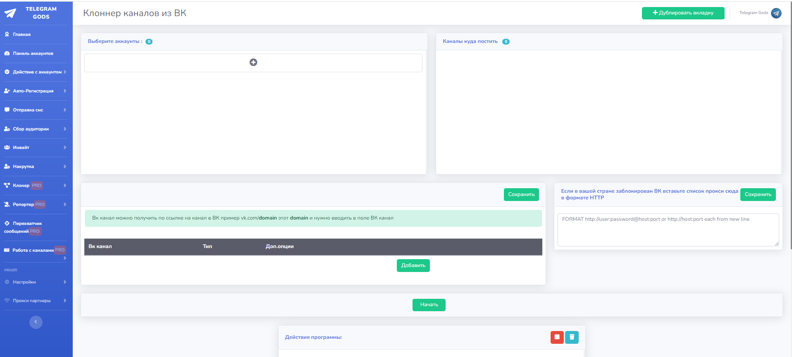Stop program actions with the red button
Screen dimensions: 792x357
[557, 337]
